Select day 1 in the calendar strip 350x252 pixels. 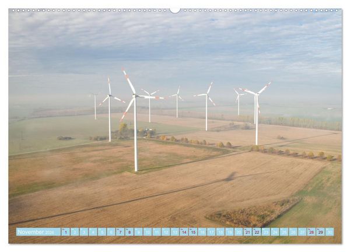65,232
